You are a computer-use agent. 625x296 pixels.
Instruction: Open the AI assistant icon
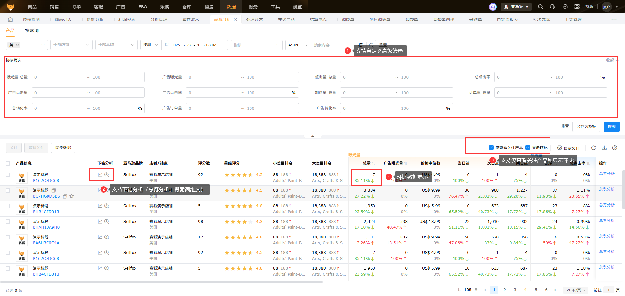(493, 7)
